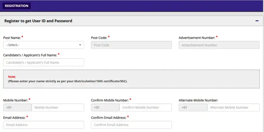264x132 pixels.
Task: Click +91 prefix beside Confirm Mobile Number
Action: click(105, 107)
